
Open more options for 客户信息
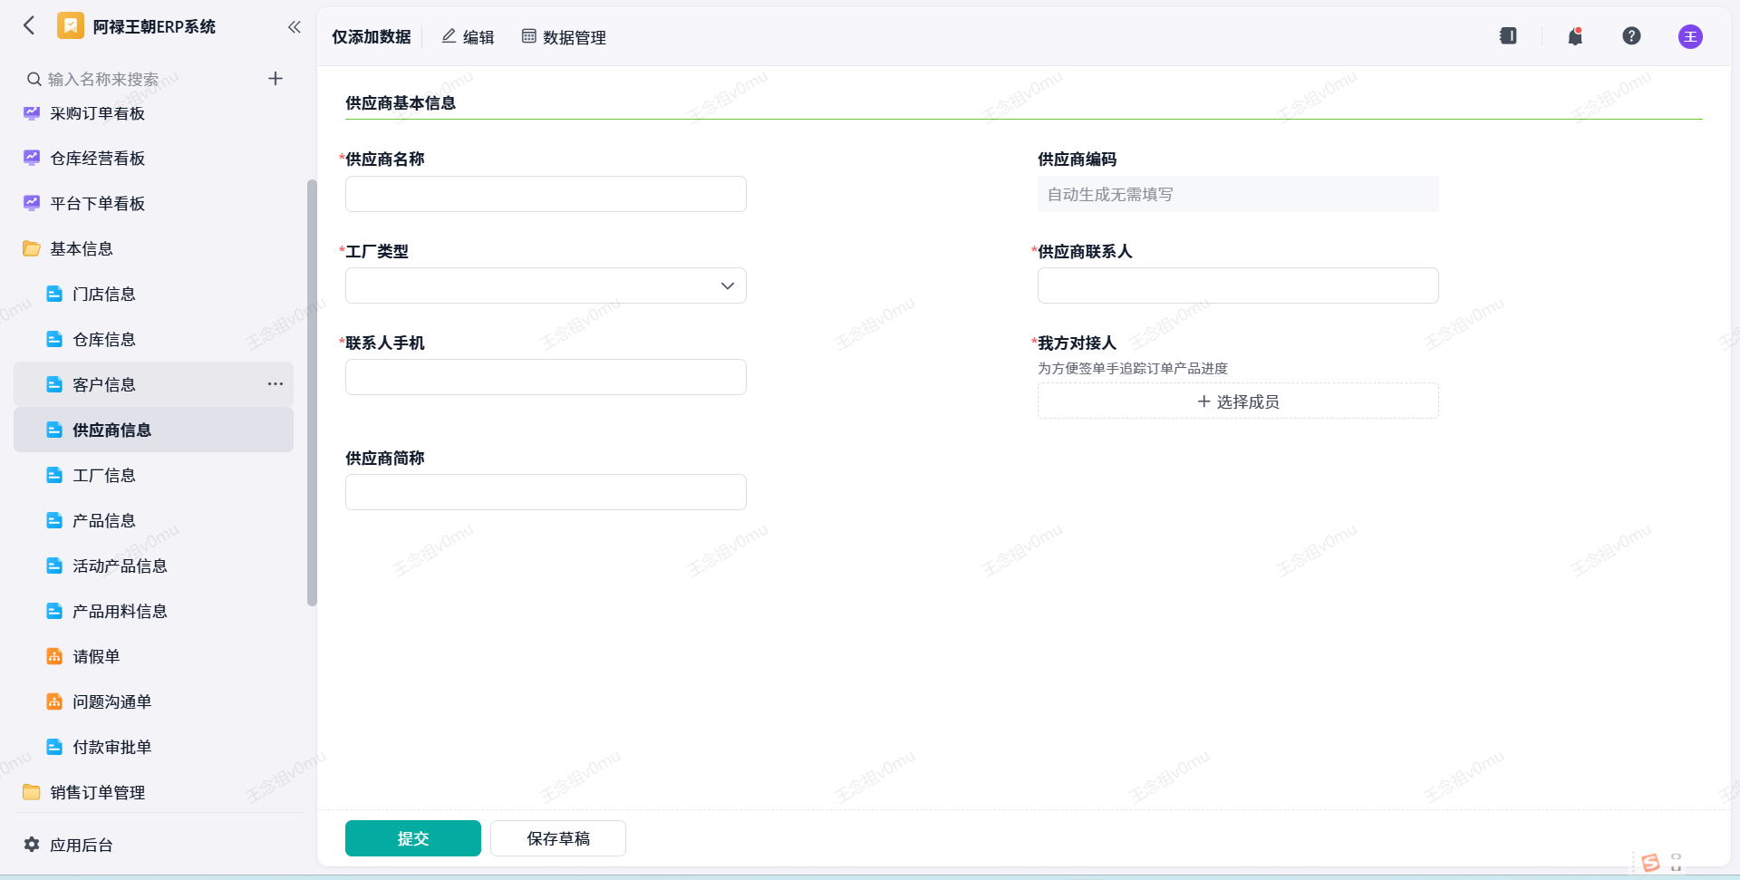point(275,384)
